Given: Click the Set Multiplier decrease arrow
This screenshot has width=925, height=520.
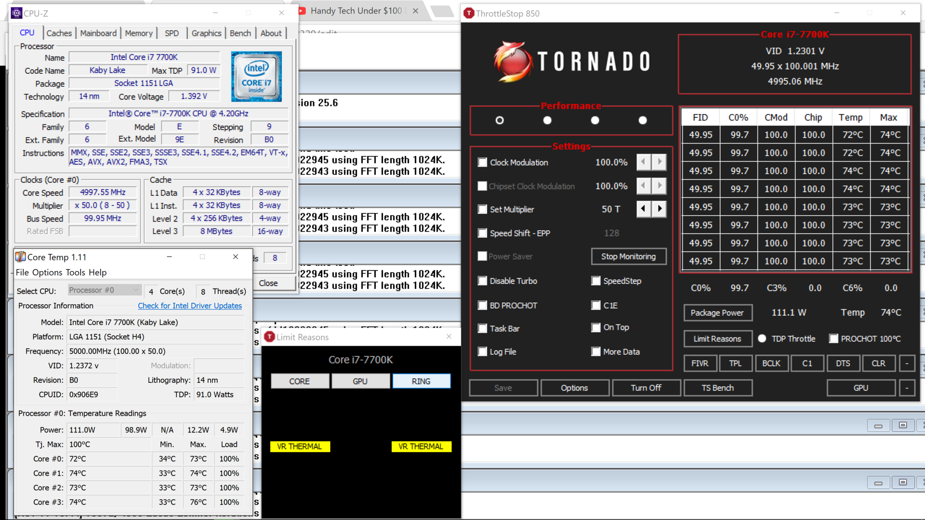Looking at the screenshot, I should pos(644,209).
